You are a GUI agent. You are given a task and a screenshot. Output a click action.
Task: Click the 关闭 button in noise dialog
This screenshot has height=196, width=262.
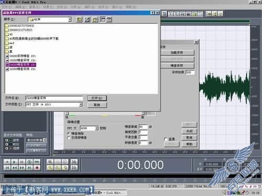pyautogui.click(x=189, y=131)
